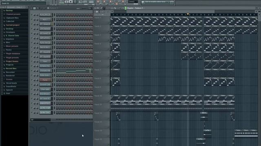Expand the Mixer presets folder

(x=12, y=46)
